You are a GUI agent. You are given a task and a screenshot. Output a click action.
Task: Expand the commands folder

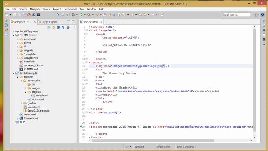tap(18, 39)
